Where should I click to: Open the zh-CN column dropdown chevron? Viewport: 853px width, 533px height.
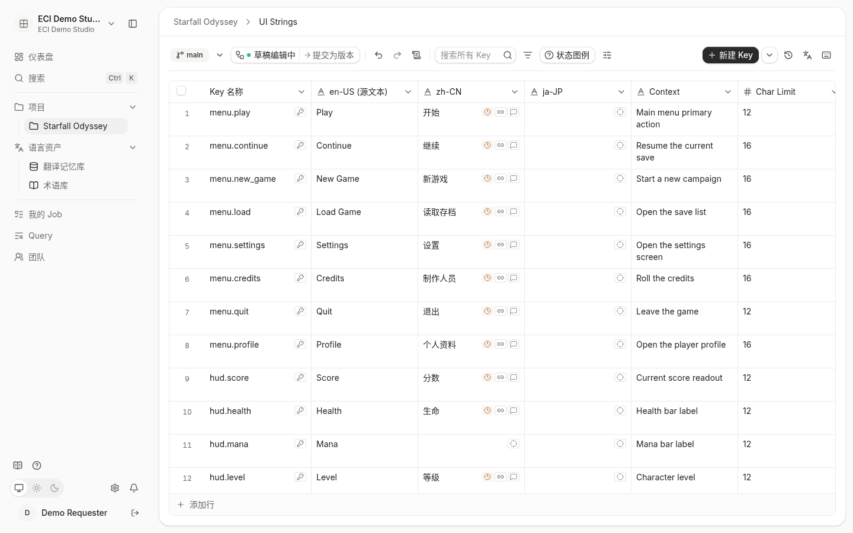click(x=515, y=92)
